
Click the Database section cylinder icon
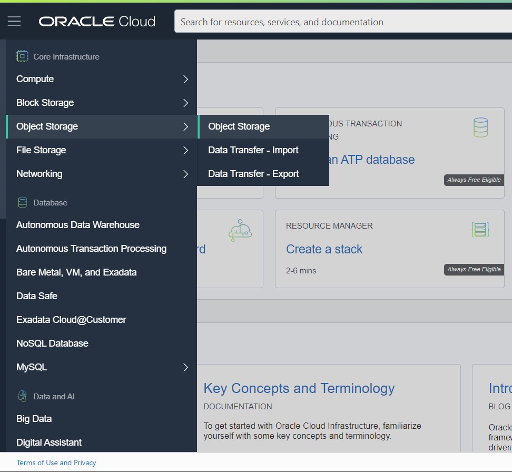pyautogui.click(x=22, y=202)
